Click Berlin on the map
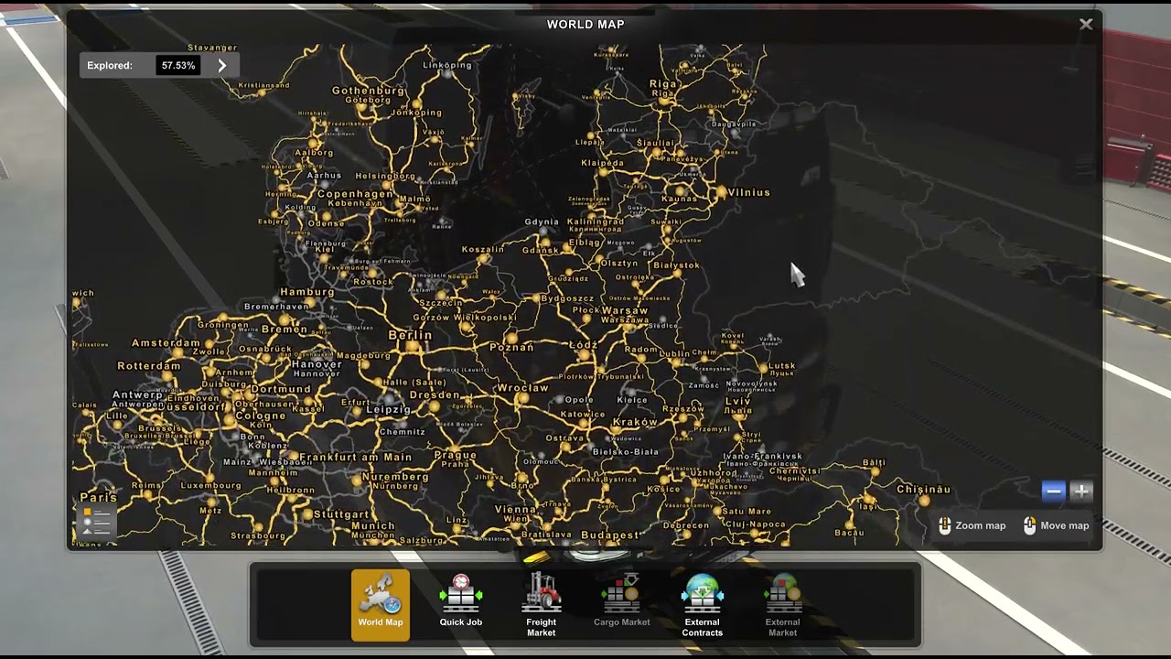This screenshot has height=659, width=1171. (x=410, y=336)
